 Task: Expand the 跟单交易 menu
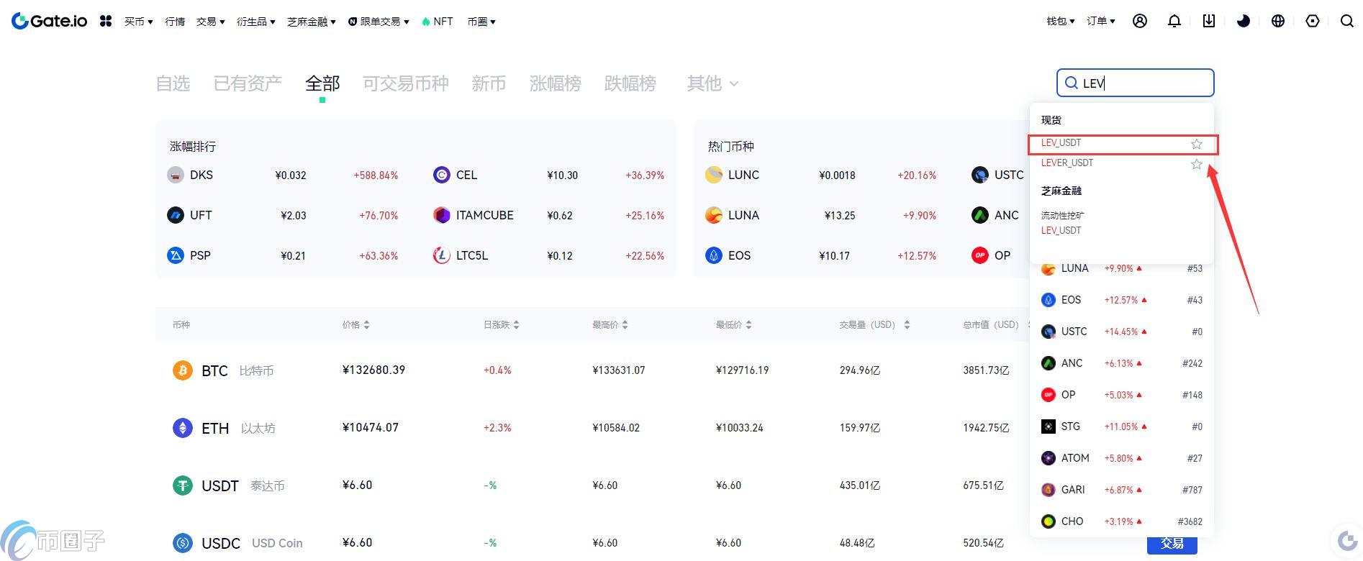(x=379, y=22)
